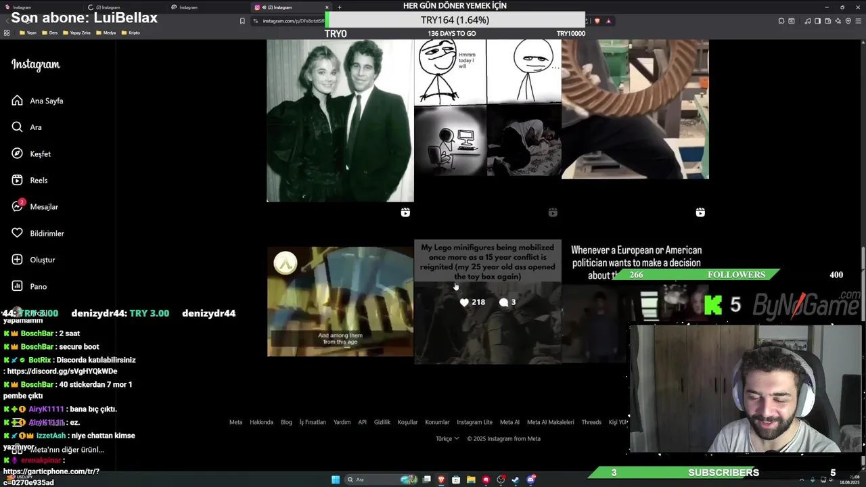Open the Blog footer link
866x487 pixels.
(x=286, y=422)
